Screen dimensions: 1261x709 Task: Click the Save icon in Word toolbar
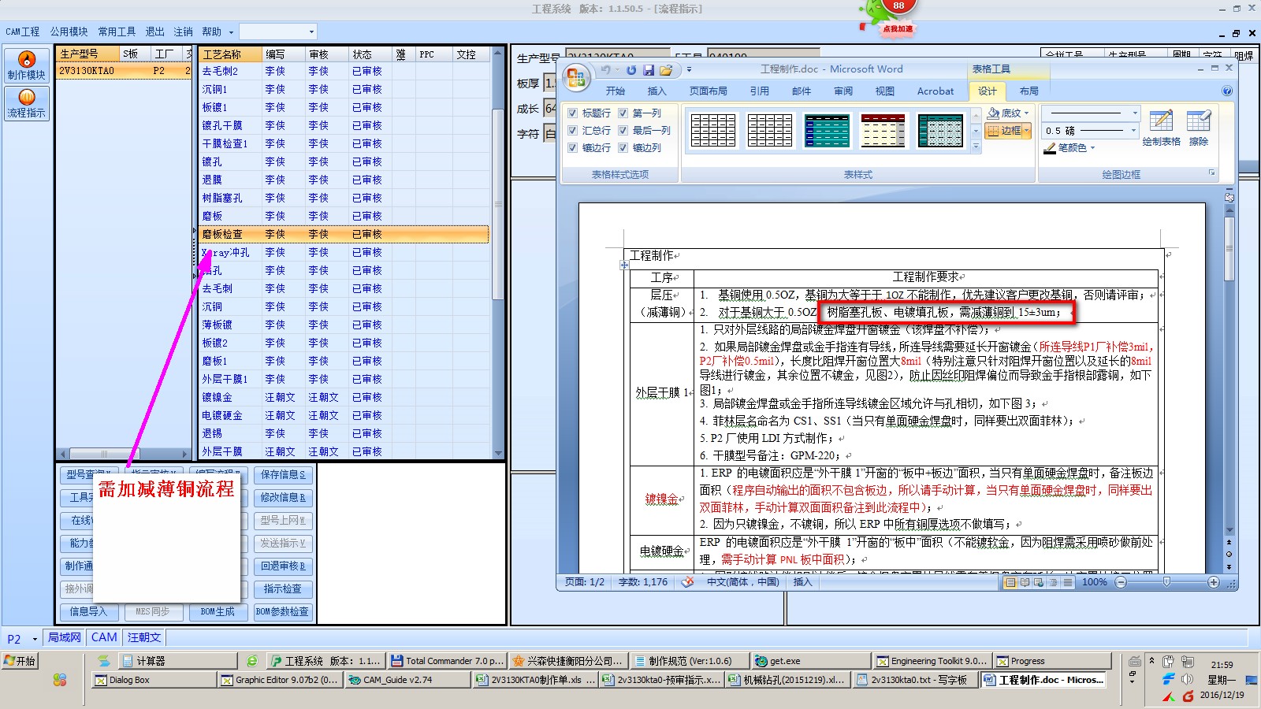649,70
